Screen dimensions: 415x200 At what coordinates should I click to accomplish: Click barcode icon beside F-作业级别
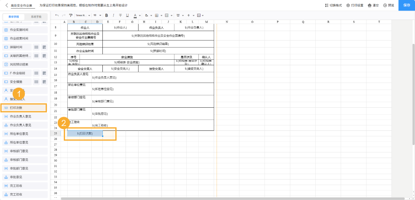tap(36, 73)
